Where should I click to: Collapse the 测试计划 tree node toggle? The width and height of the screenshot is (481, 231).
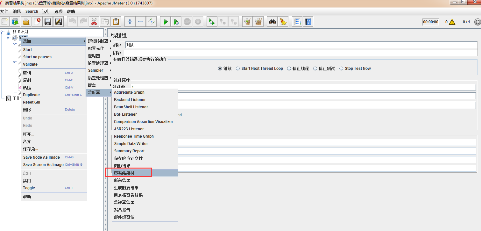click(2, 32)
